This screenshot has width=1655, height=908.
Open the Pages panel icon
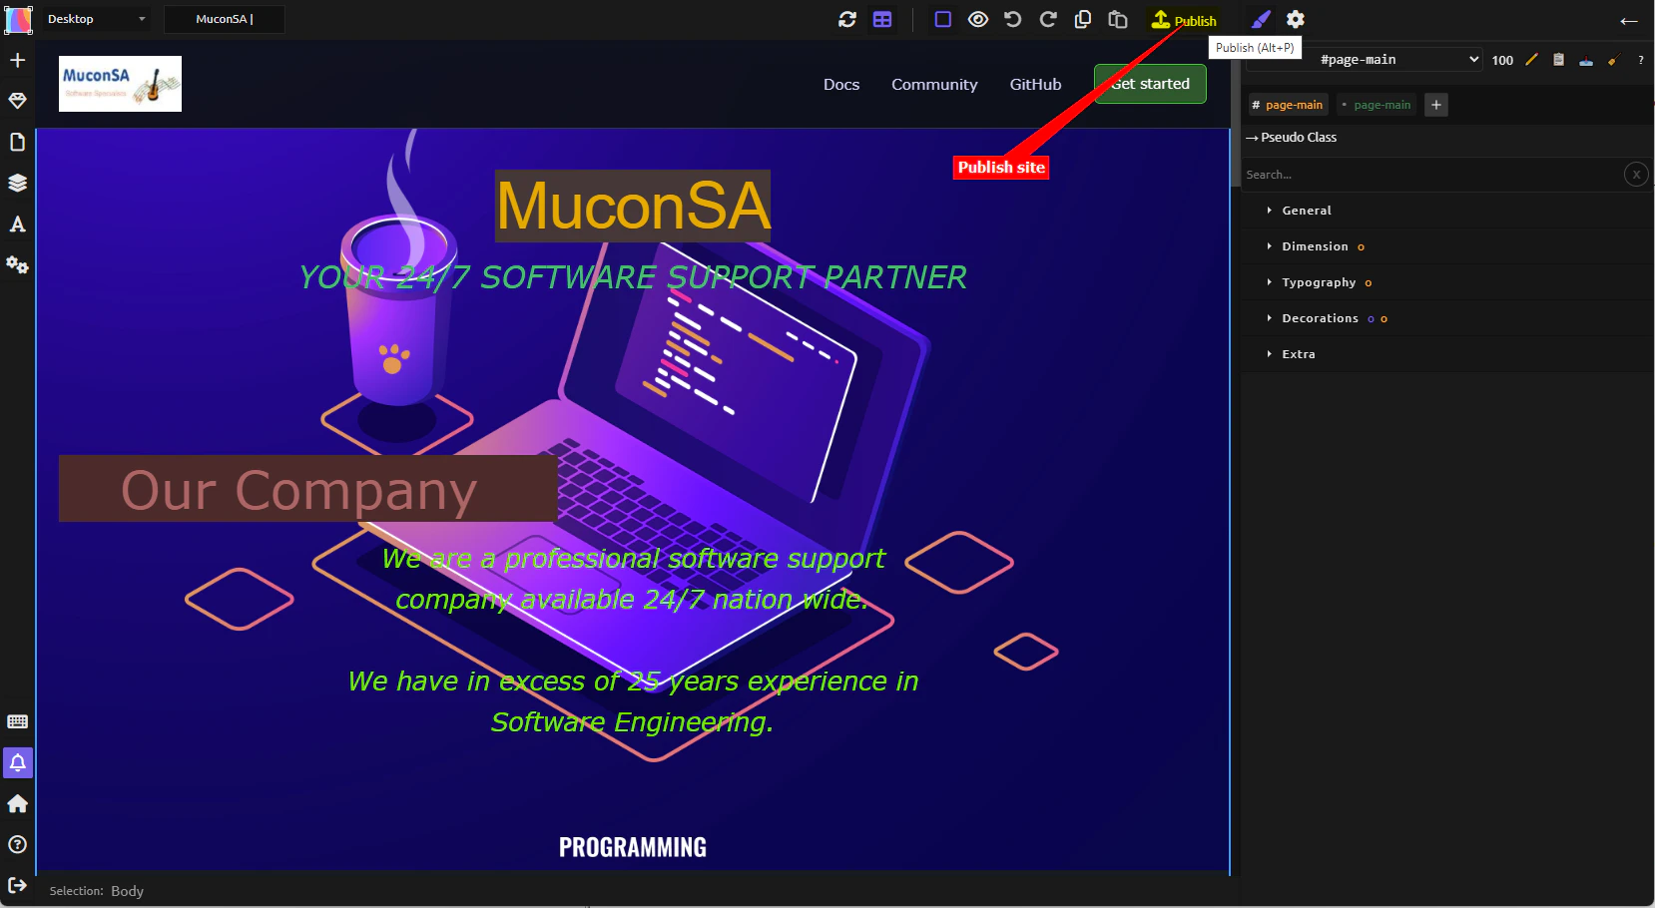coord(17,142)
